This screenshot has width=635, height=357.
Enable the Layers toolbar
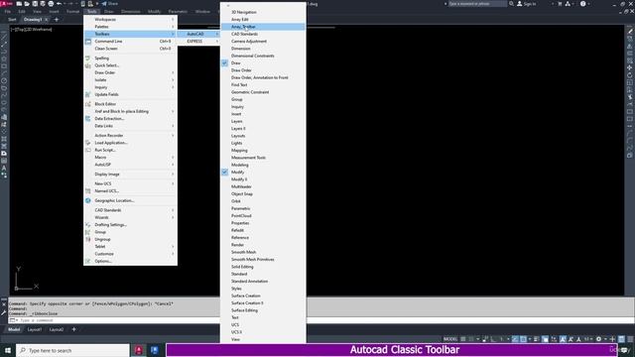tap(263, 121)
